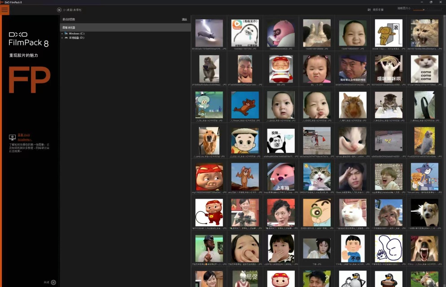Open the 毒瘾发作 white seal thumbnail
Viewport: 446px width, 287px height.
point(245,33)
